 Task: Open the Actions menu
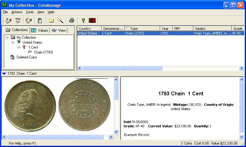[x=17, y=12]
